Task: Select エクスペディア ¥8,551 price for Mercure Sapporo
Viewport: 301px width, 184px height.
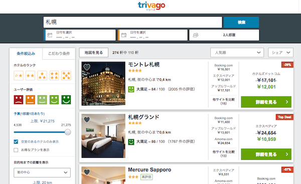Action: coord(223,172)
